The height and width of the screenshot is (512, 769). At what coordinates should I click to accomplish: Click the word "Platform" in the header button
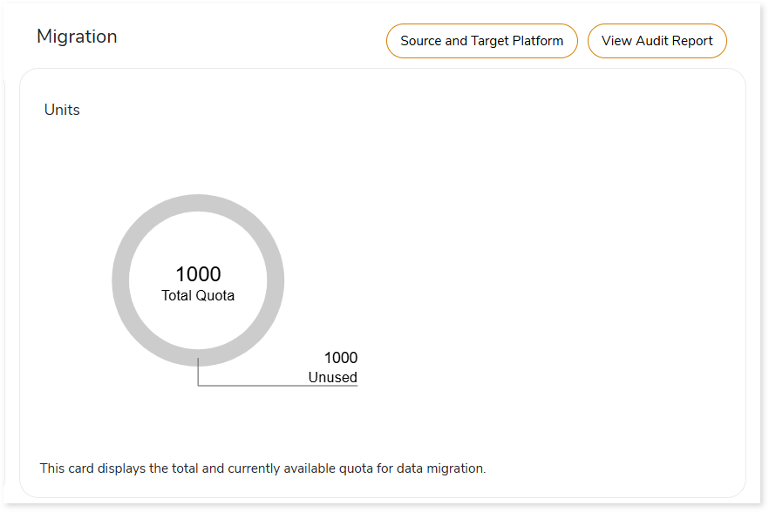click(535, 41)
